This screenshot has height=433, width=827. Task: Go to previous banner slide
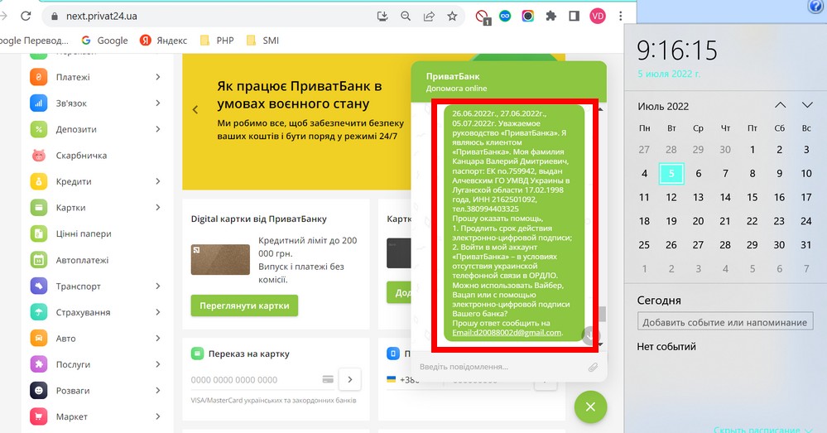coord(195,110)
